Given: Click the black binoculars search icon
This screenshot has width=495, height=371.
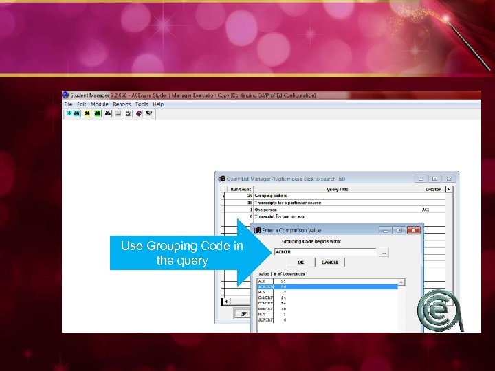Looking at the screenshot, I should (x=108, y=113).
